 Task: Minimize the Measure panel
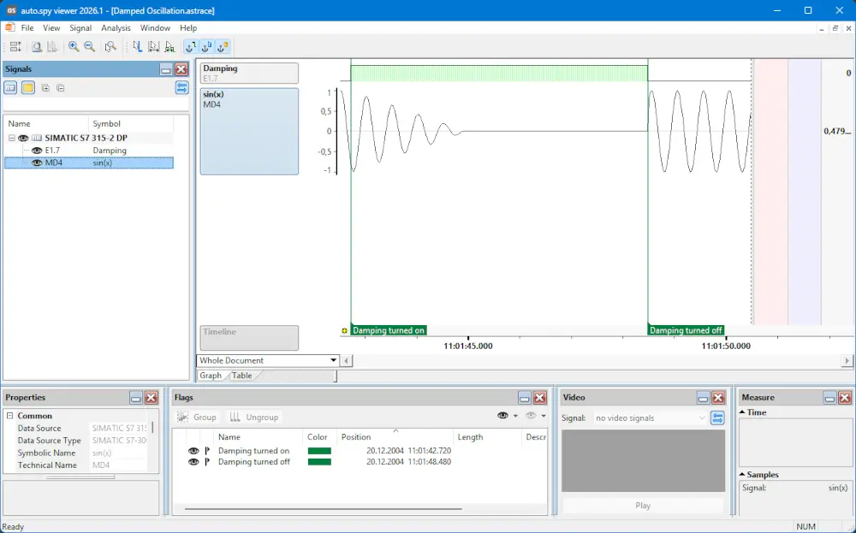point(829,398)
